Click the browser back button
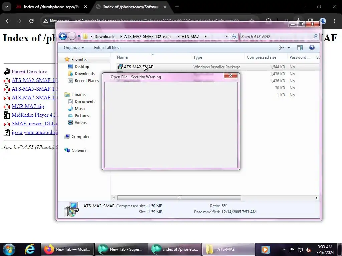The image size is (342, 256). [7, 21]
